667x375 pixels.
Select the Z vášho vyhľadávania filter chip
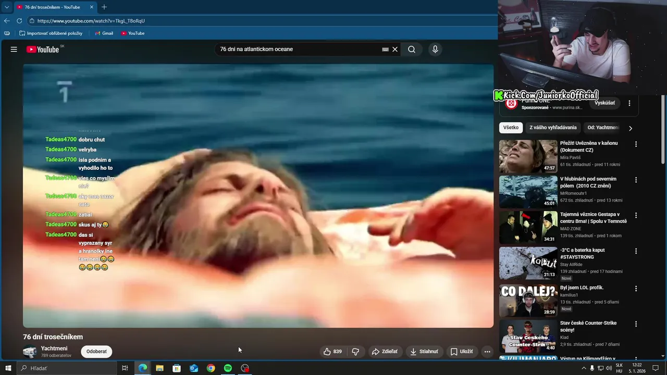click(x=553, y=128)
